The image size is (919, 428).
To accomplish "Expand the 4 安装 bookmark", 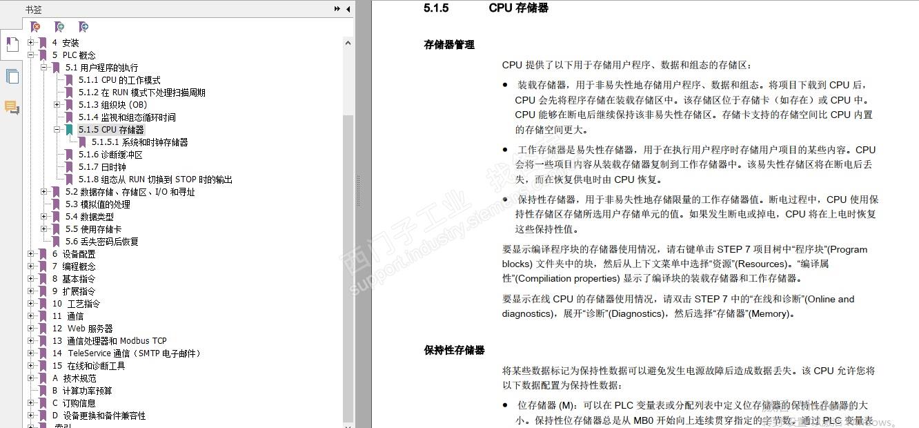I will point(30,43).
